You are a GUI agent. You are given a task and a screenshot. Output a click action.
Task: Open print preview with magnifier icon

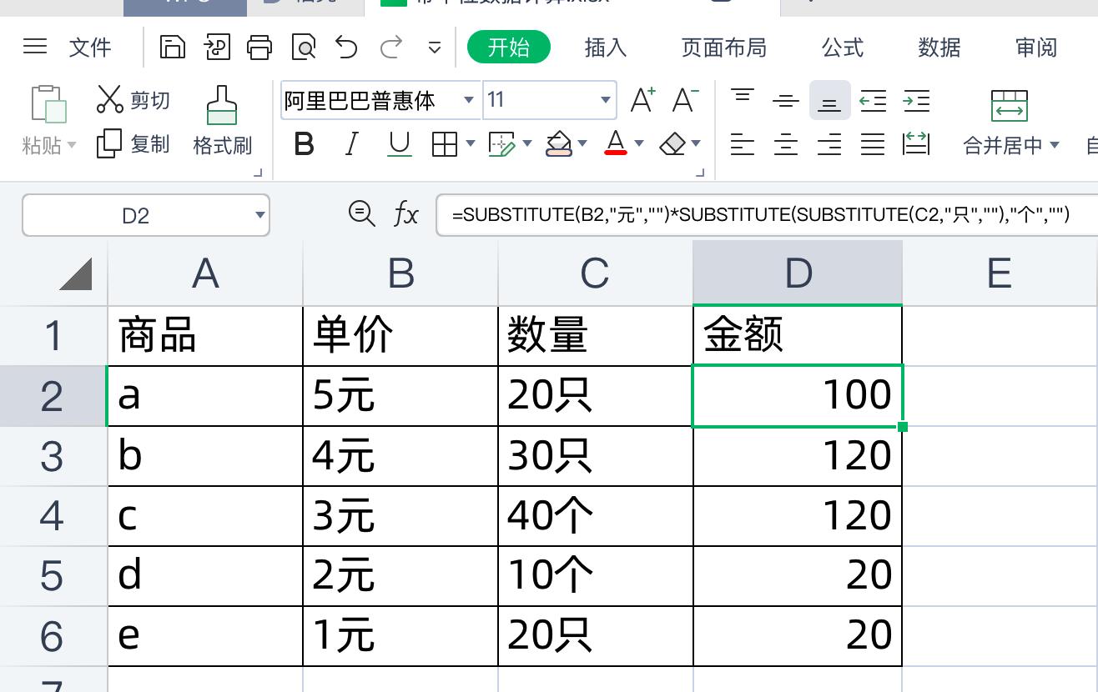pos(303,47)
